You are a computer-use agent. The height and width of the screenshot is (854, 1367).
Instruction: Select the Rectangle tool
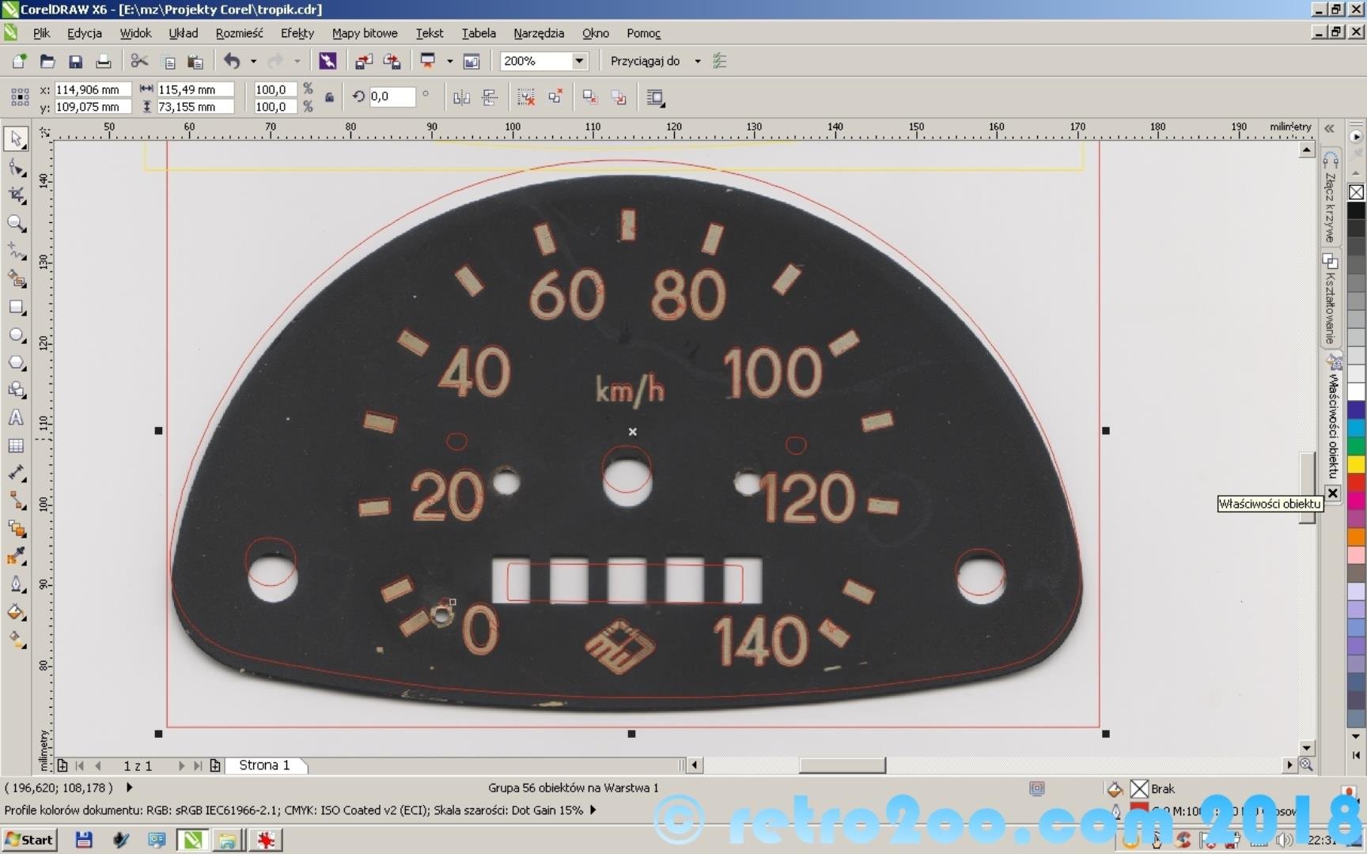tap(16, 308)
